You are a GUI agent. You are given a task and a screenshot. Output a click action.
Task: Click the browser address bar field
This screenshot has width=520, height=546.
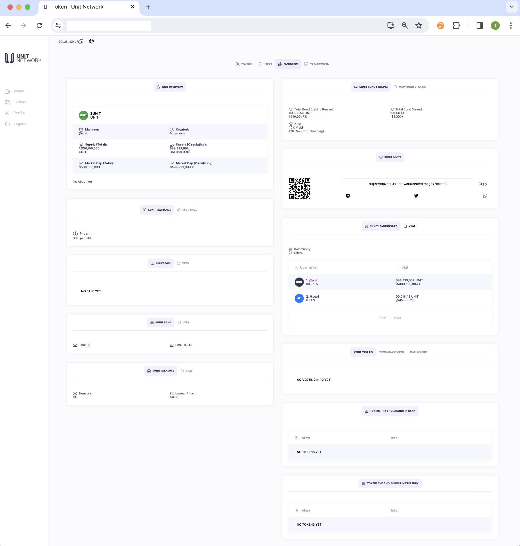coord(109,26)
